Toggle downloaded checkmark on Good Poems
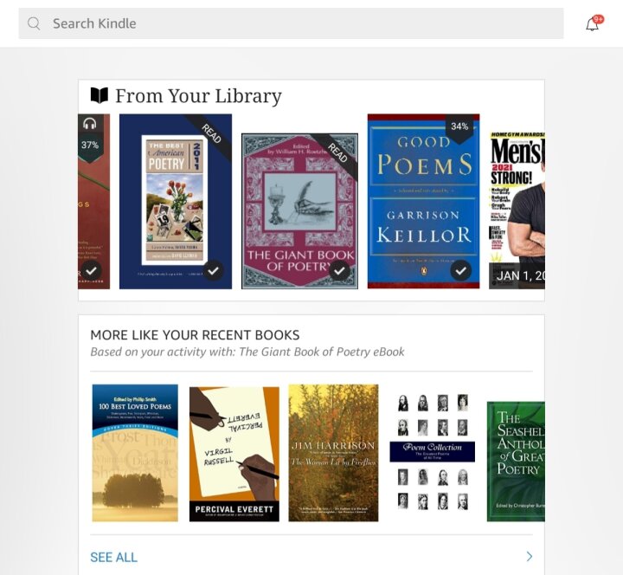 (x=460, y=271)
